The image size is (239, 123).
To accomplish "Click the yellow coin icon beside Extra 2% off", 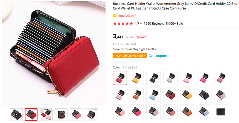I will pos(115,16).
